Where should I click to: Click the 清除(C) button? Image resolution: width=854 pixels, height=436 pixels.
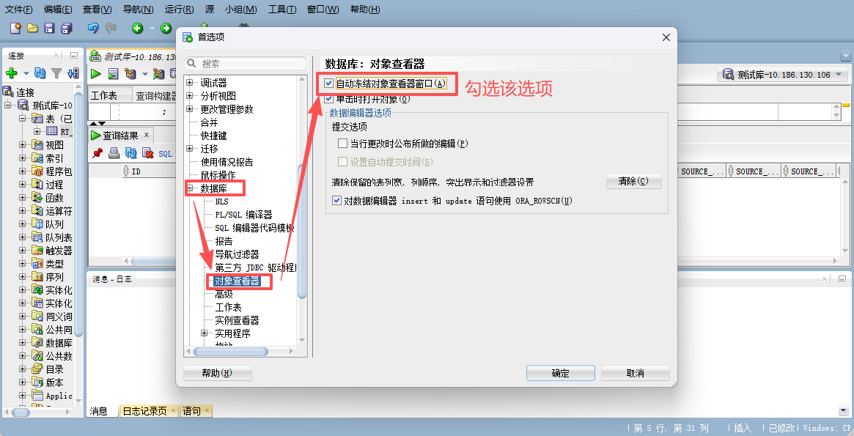coord(634,181)
